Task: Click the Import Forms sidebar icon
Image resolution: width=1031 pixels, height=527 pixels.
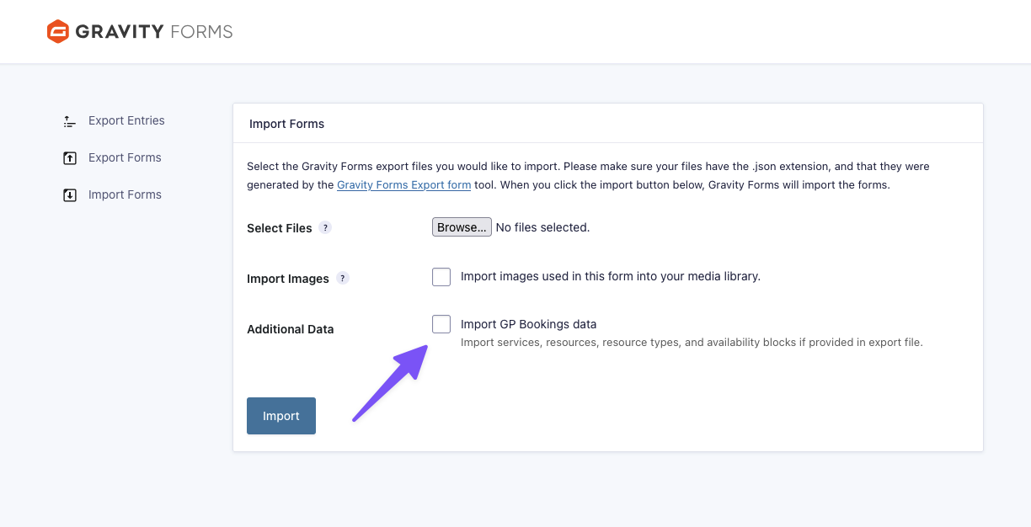Action: coord(70,195)
